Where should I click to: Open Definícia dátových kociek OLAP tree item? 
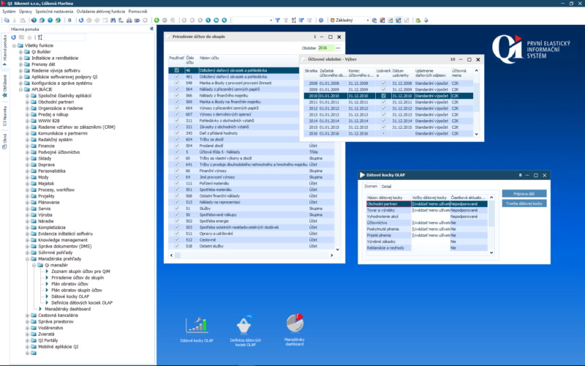(82, 303)
